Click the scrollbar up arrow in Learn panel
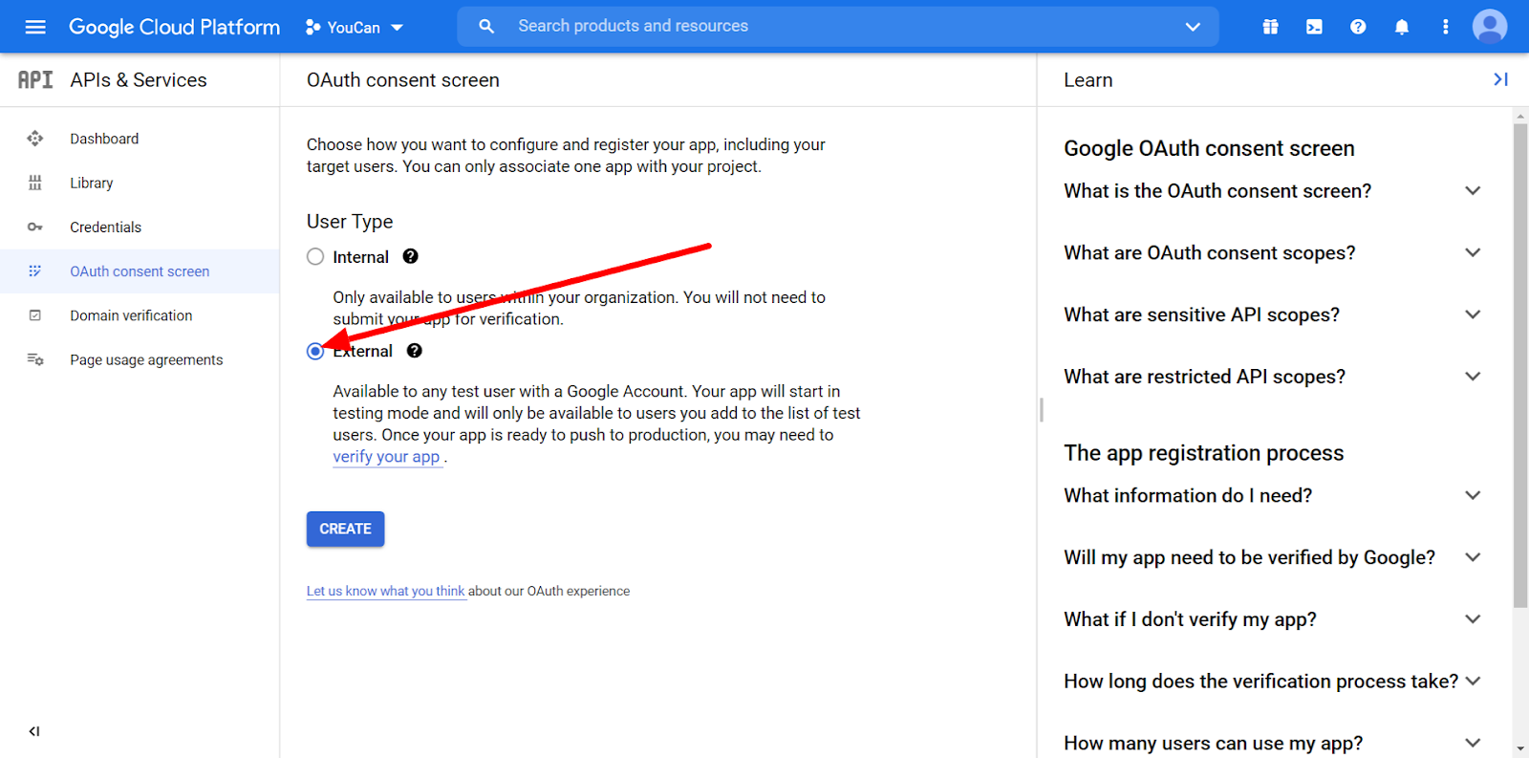1529x758 pixels. (x=1520, y=116)
